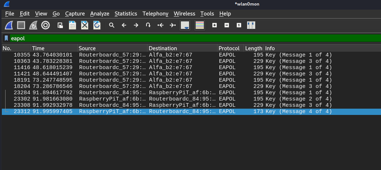Zoom in on packet text
This screenshot has width=381, height=170.
(215, 25)
